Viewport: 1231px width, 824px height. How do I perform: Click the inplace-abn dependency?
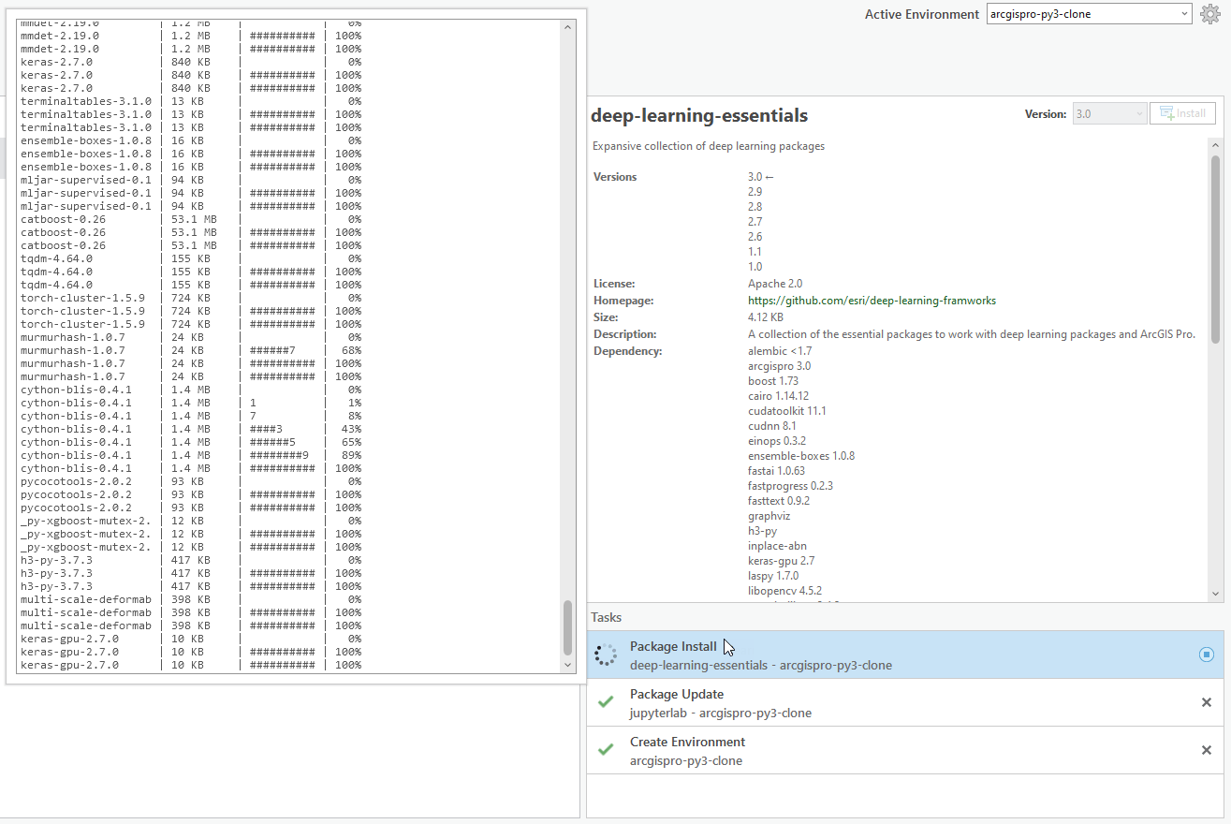pos(777,546)
